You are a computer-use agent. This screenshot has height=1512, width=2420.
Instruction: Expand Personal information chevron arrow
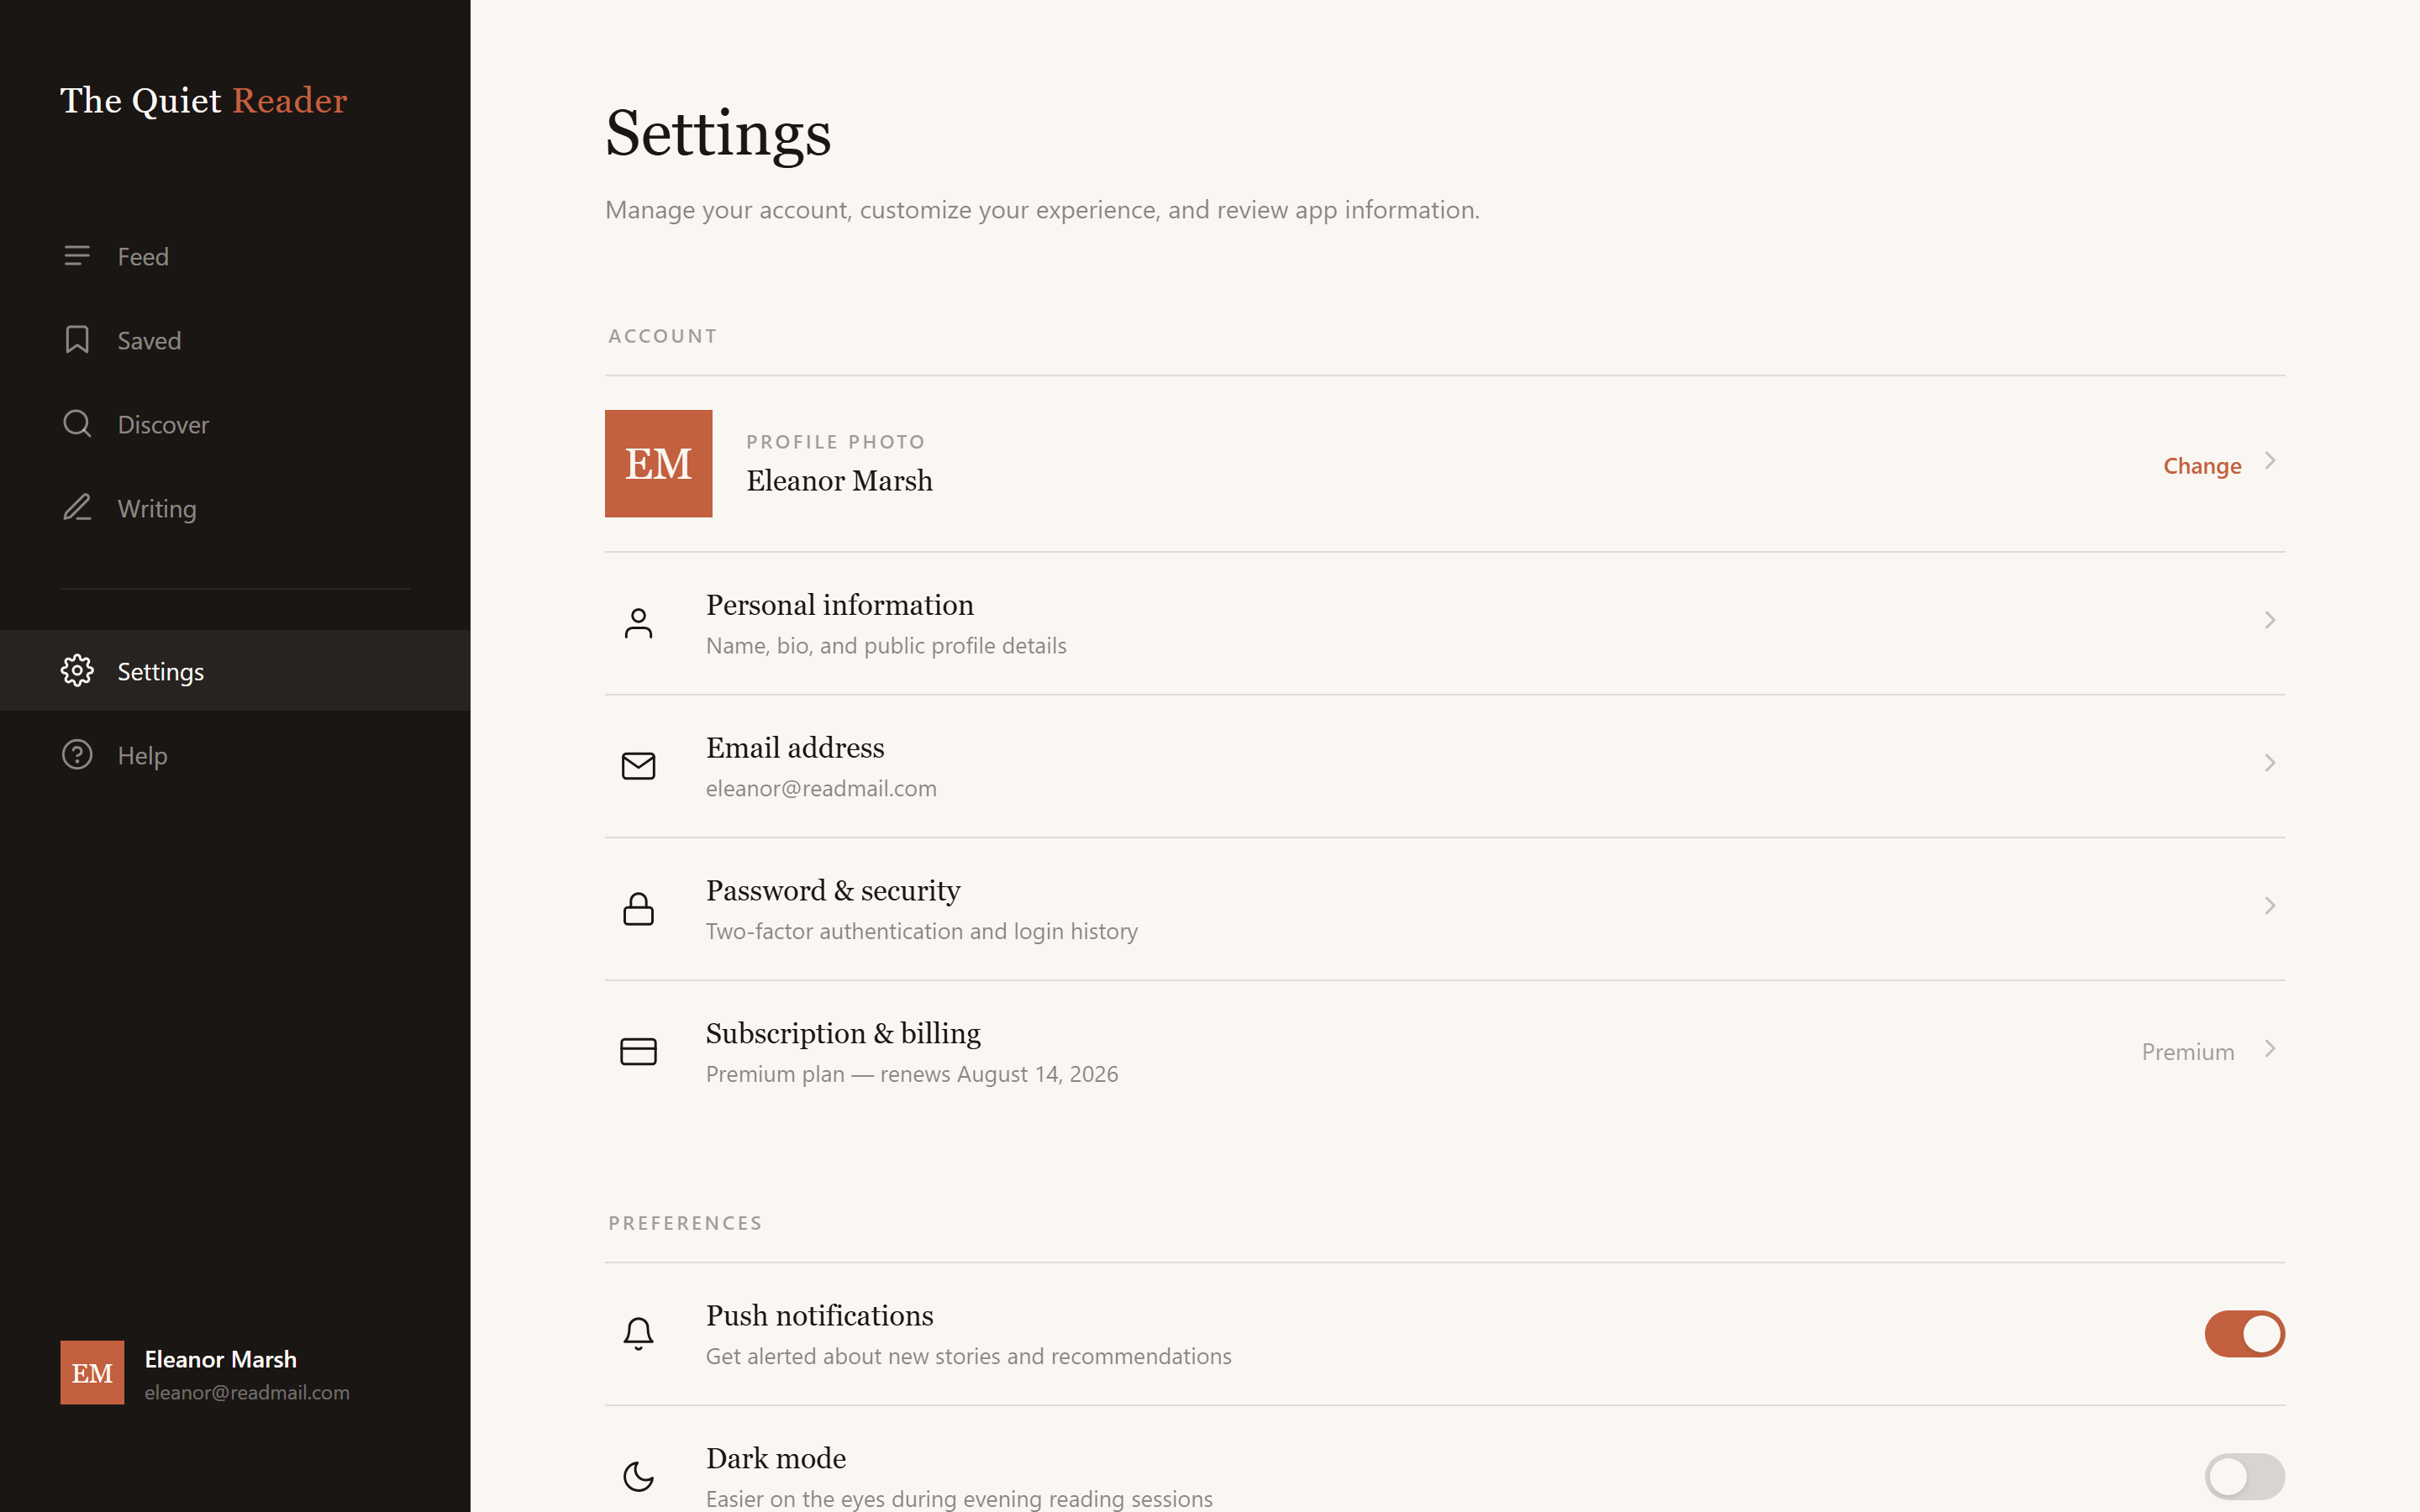click(2270, 620)
